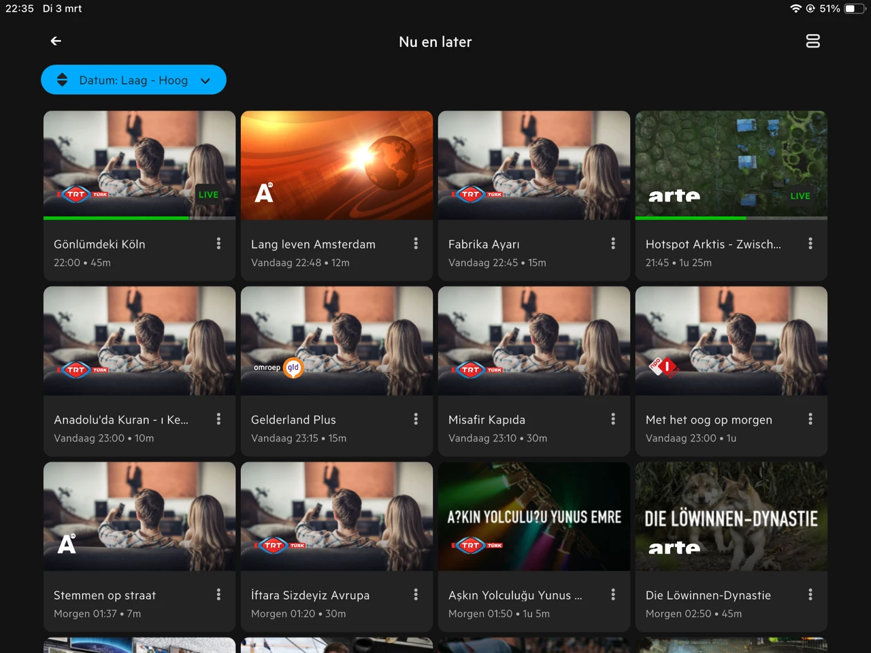The height and width of the screenshot is (653, 871).
Task: Click the chevron on the sort pill
Action: 206,81
